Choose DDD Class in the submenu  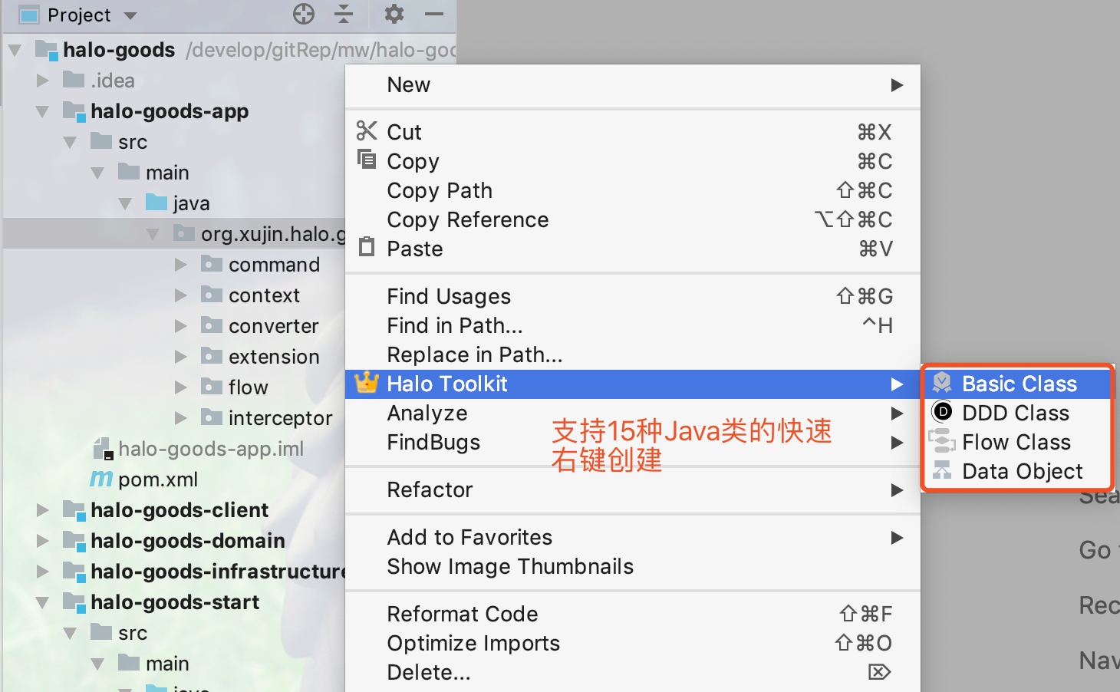click(1015, 413)
